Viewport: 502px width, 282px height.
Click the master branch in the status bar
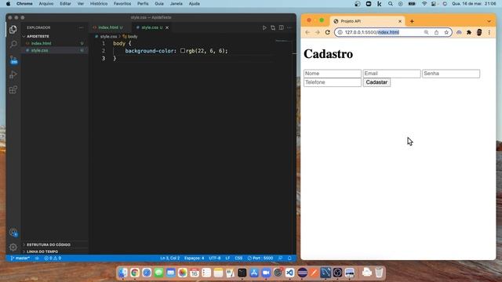click(20, 258)
